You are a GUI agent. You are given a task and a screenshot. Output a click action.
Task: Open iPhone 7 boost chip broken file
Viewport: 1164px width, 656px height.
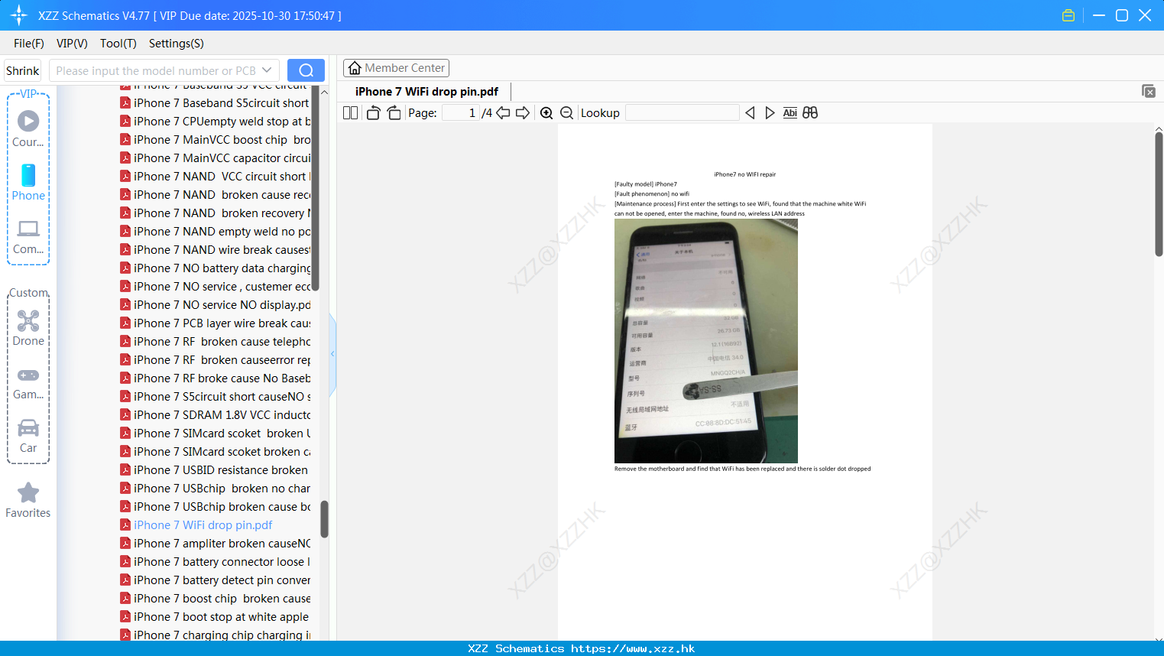215,598
